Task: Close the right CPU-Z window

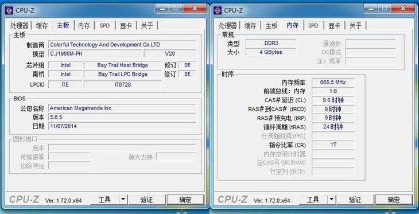Action: 403,9
